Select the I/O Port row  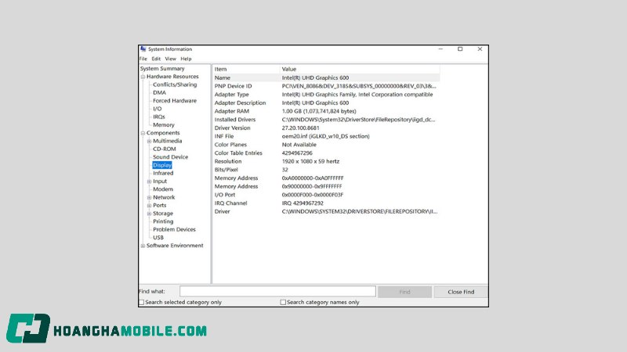(326, 195)
